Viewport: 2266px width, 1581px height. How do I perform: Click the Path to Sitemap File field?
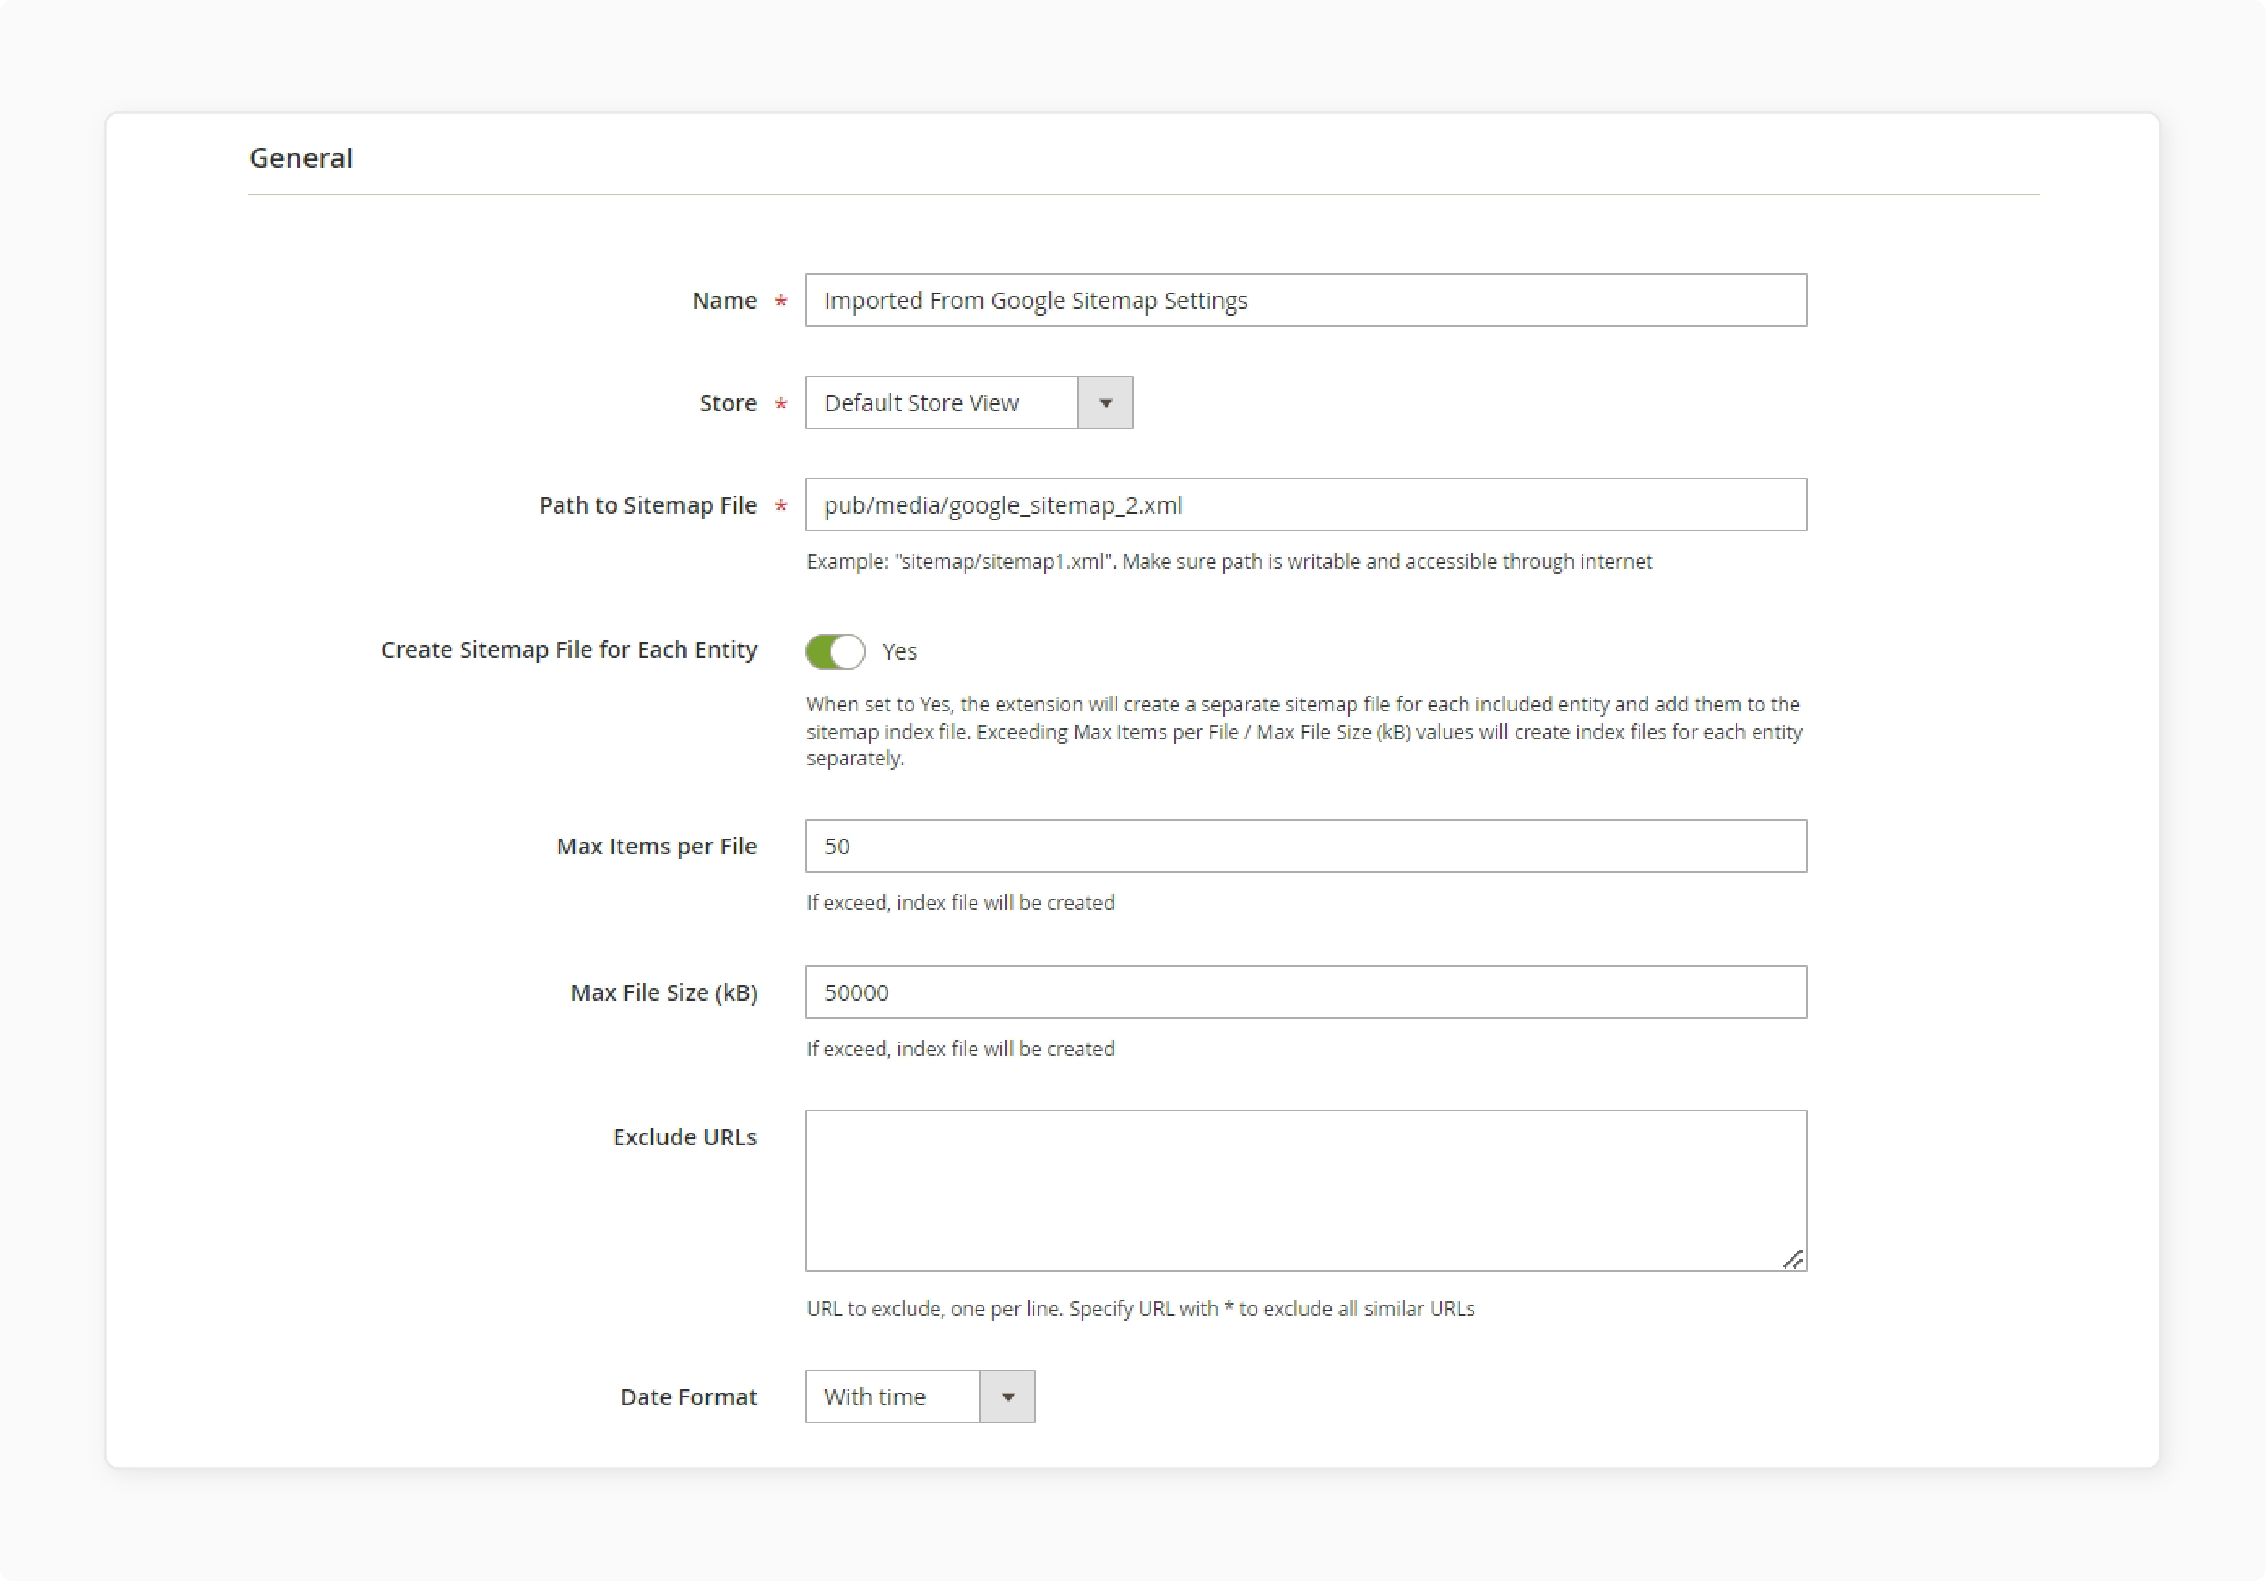tap(1306, 505)
